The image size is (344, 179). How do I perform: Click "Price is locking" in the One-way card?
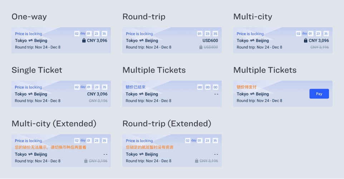click(x=28, y=34)
